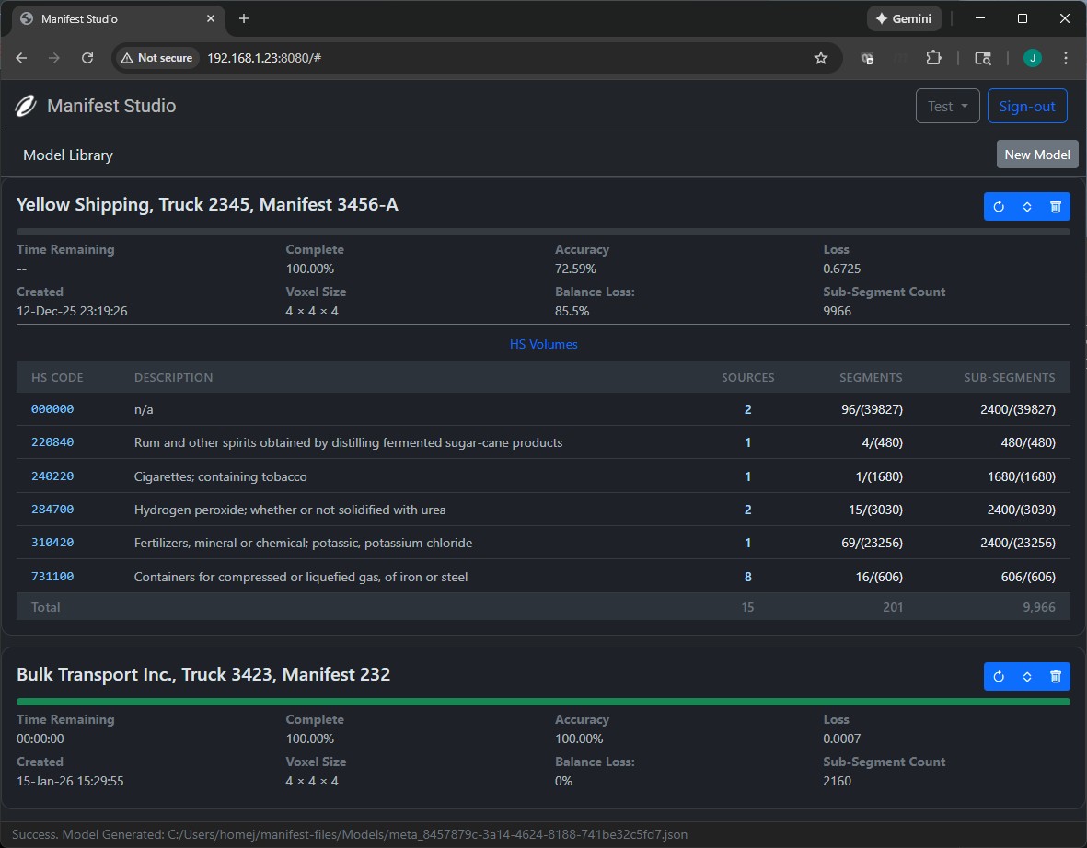Open a new browser tab
Viewport: 1087px width, 848px height.
(244, 18)
